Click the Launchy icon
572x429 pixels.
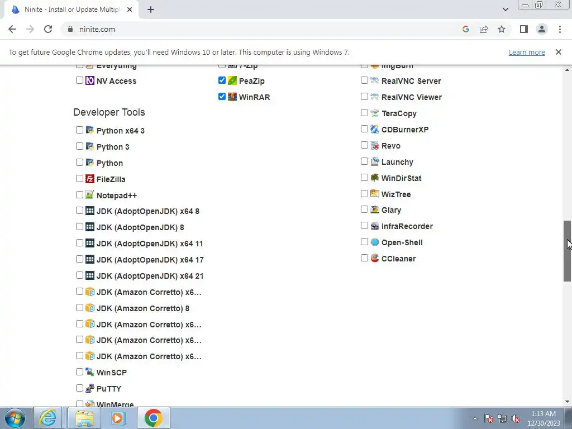point(375,161)
